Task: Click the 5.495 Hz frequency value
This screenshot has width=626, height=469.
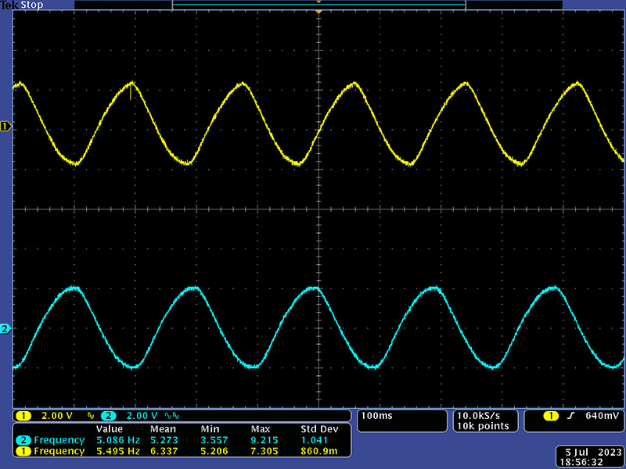Action: coord(118,451)
